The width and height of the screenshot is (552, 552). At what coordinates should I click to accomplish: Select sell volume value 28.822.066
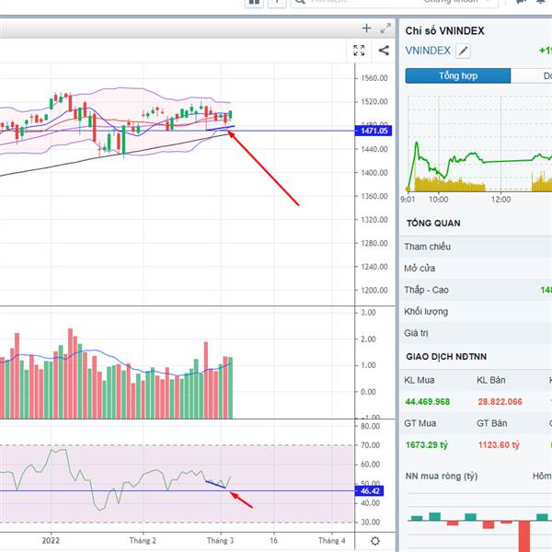[x=500, y=402]
